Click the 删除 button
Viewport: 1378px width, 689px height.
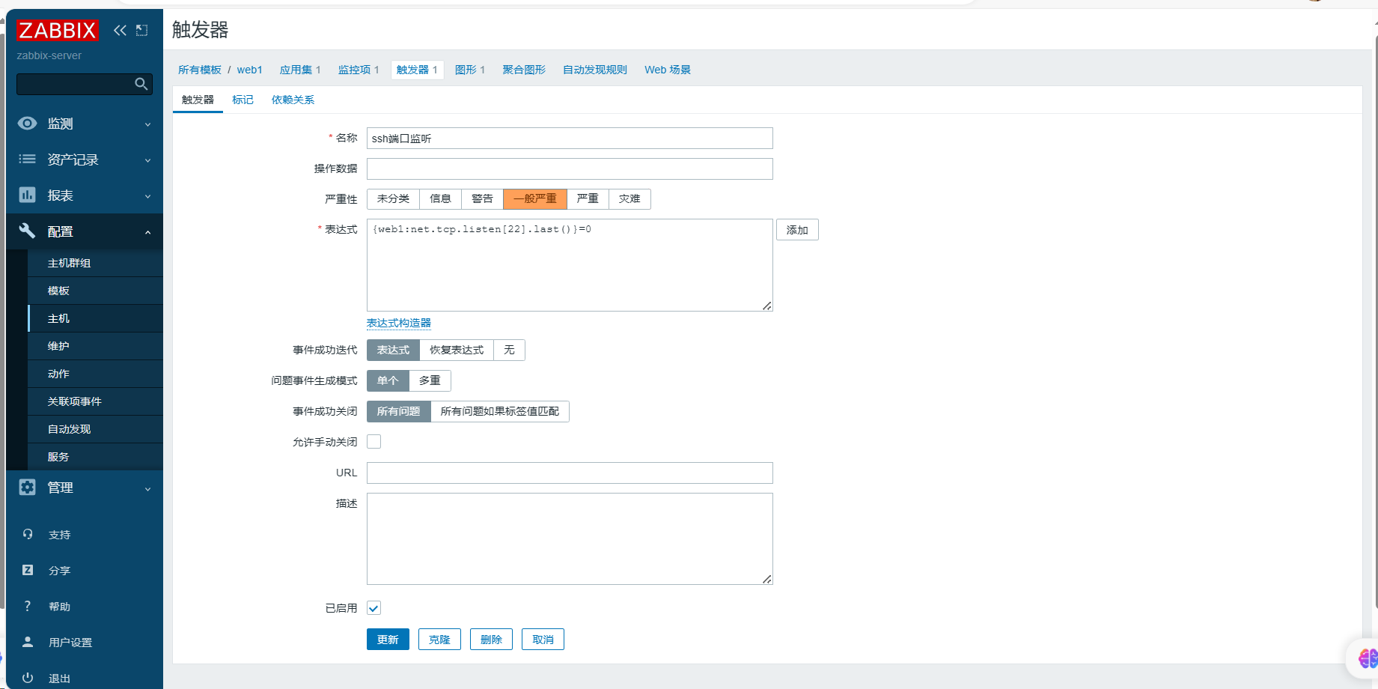point(491,640)
